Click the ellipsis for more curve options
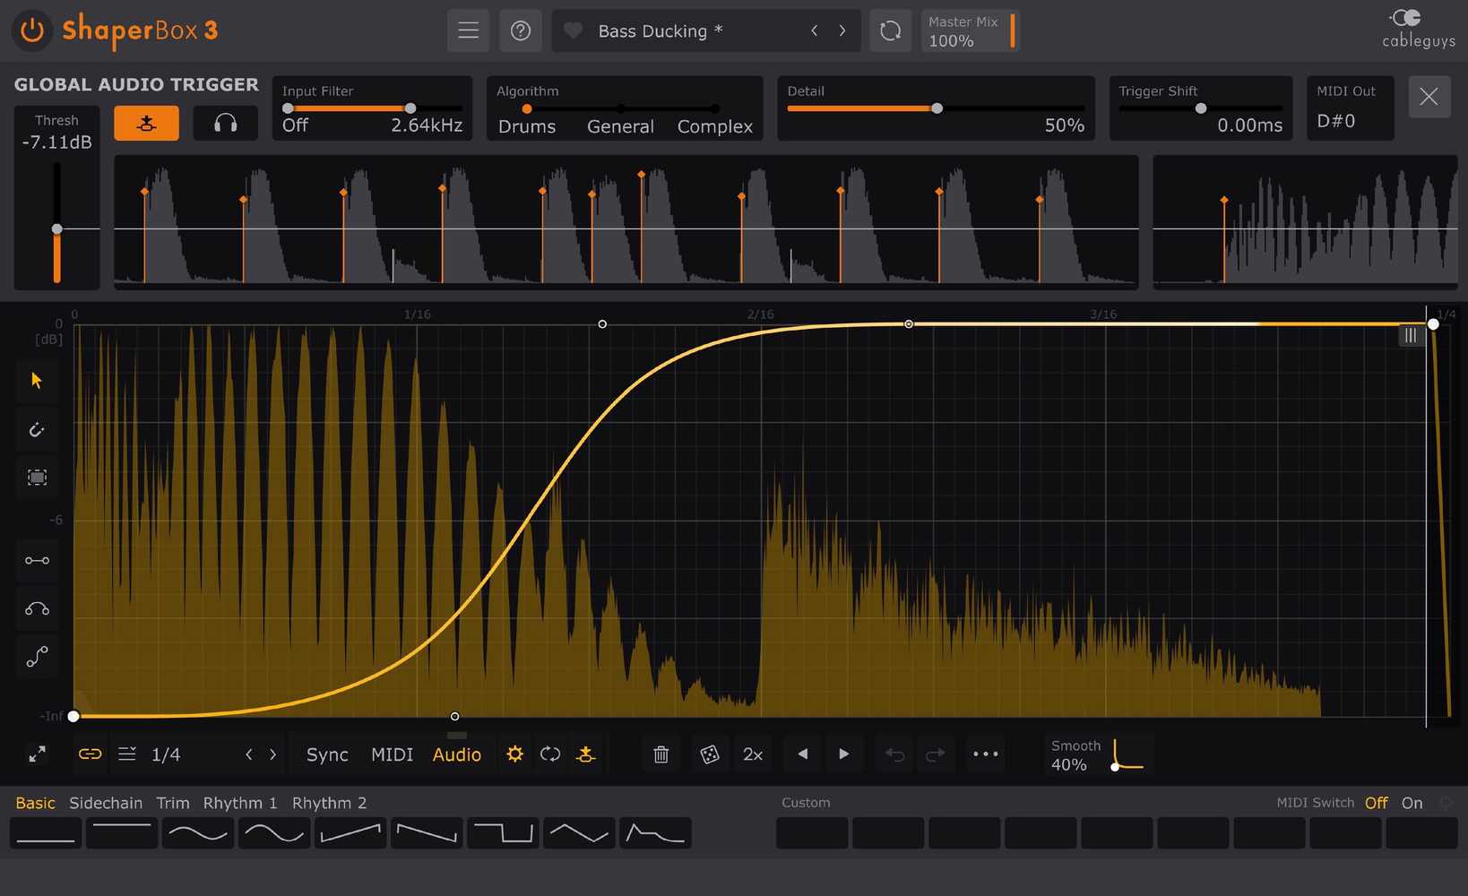Viewport: 1468px width, 896px height. point(985,754)
